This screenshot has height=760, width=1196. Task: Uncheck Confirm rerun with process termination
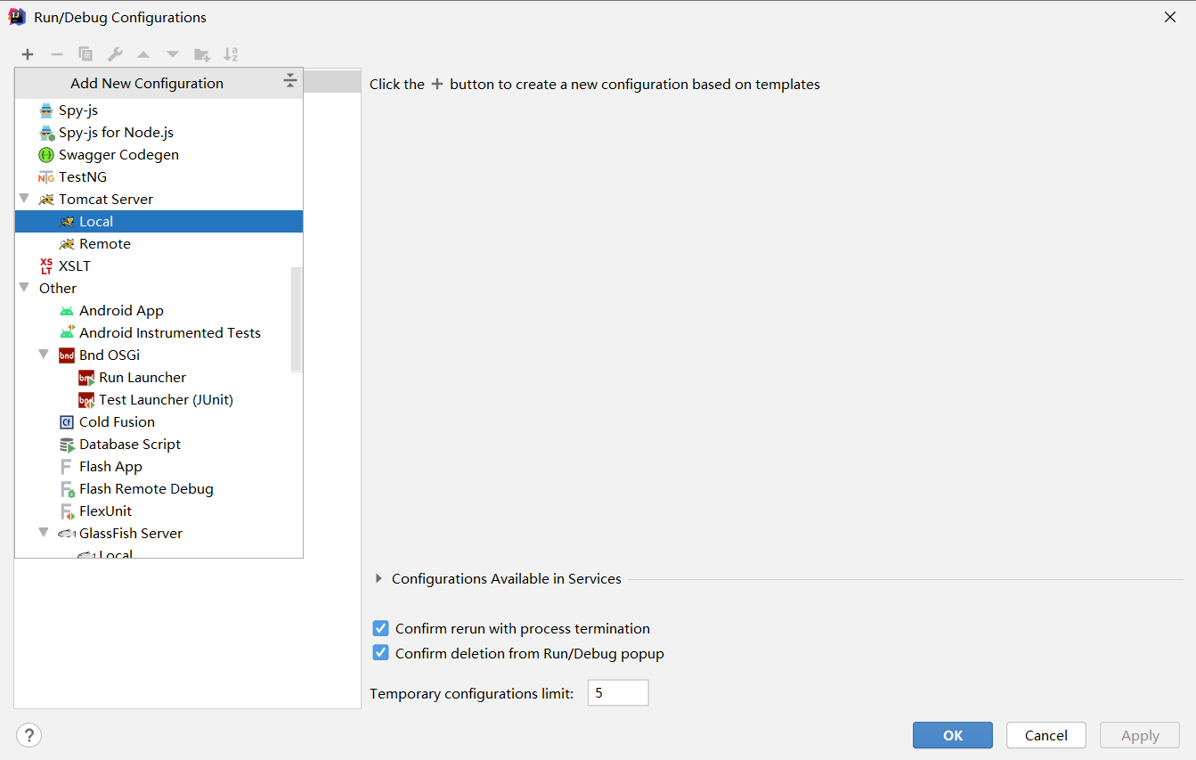(381, 628)
